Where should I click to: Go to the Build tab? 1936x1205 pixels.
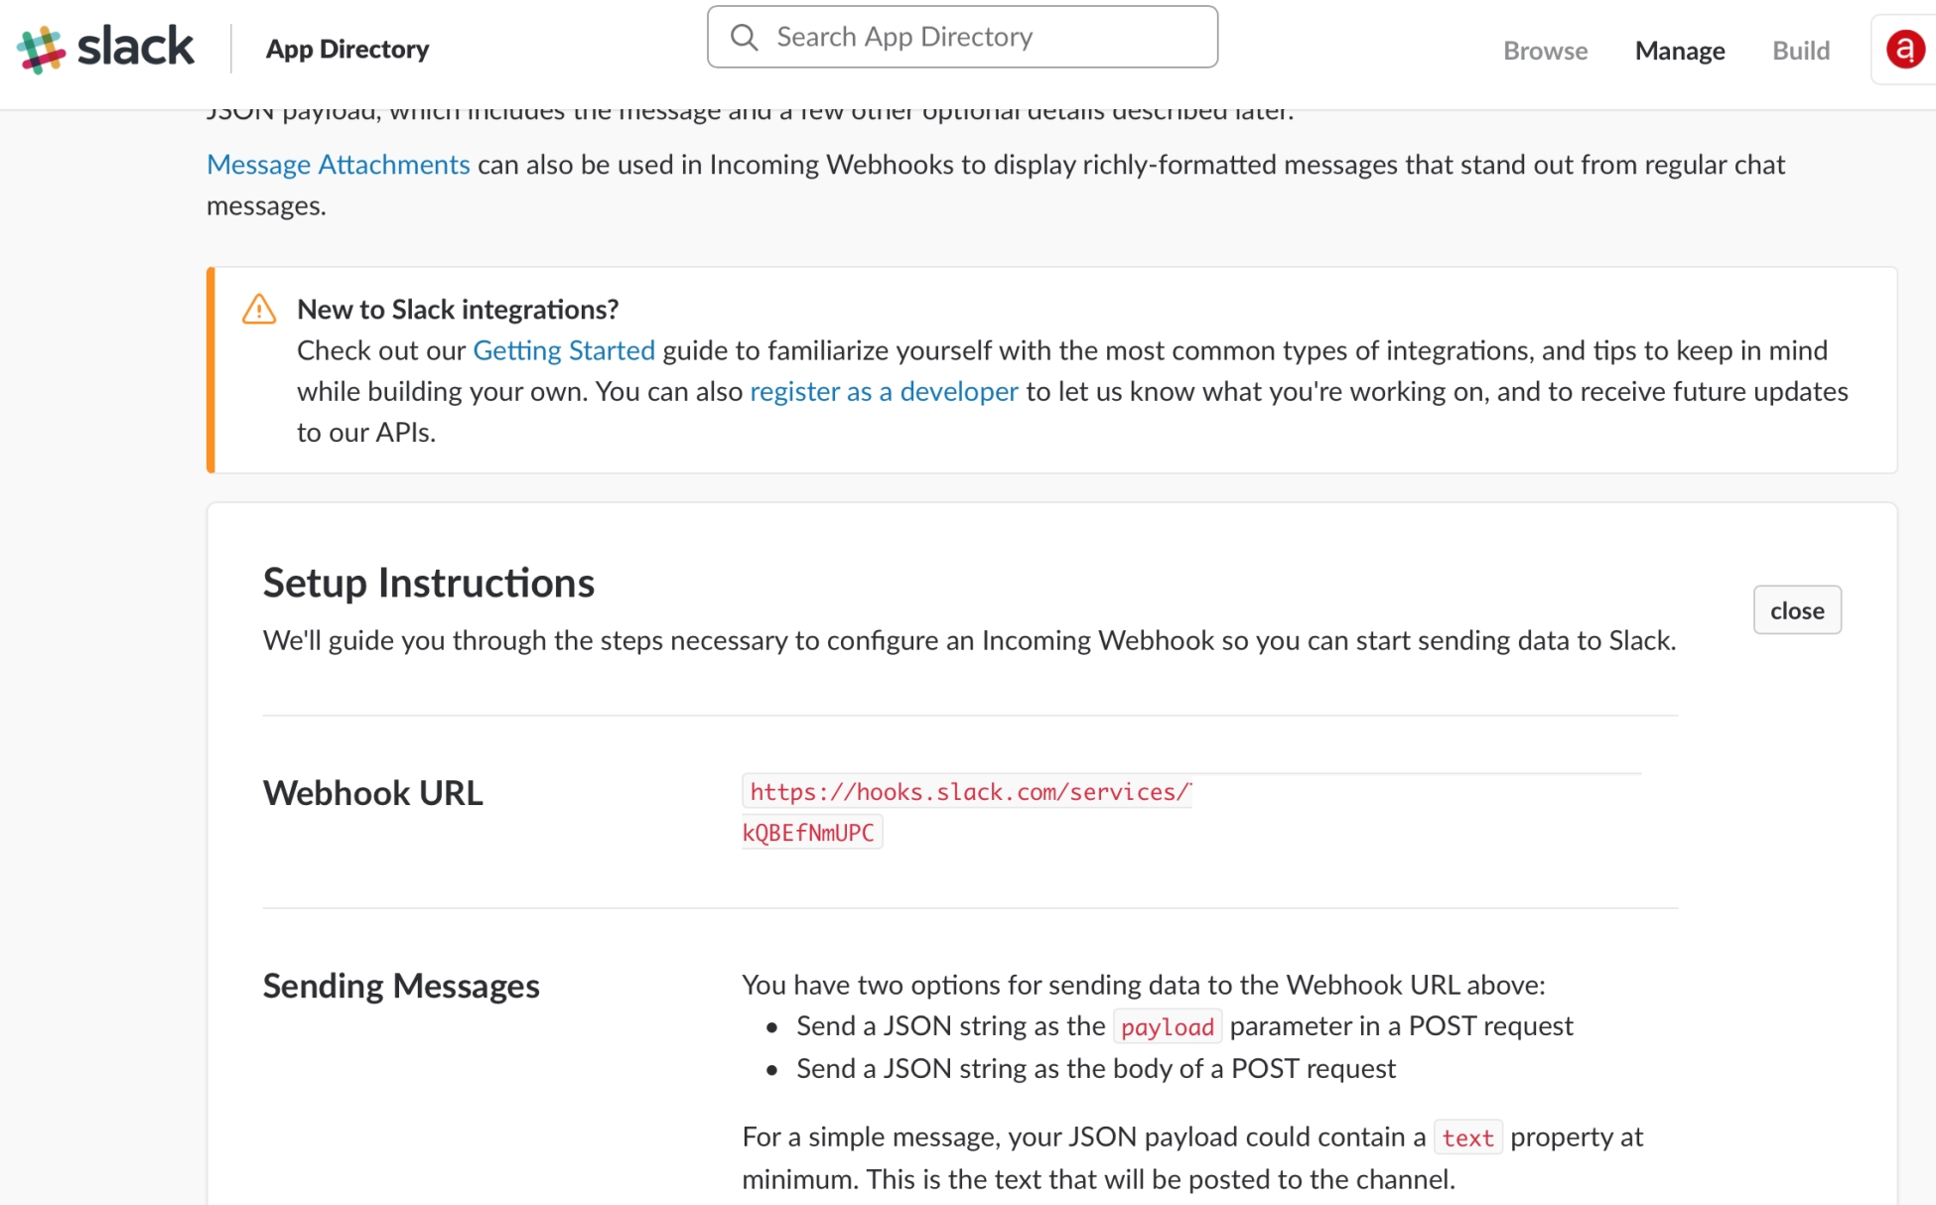(1801, 50)
